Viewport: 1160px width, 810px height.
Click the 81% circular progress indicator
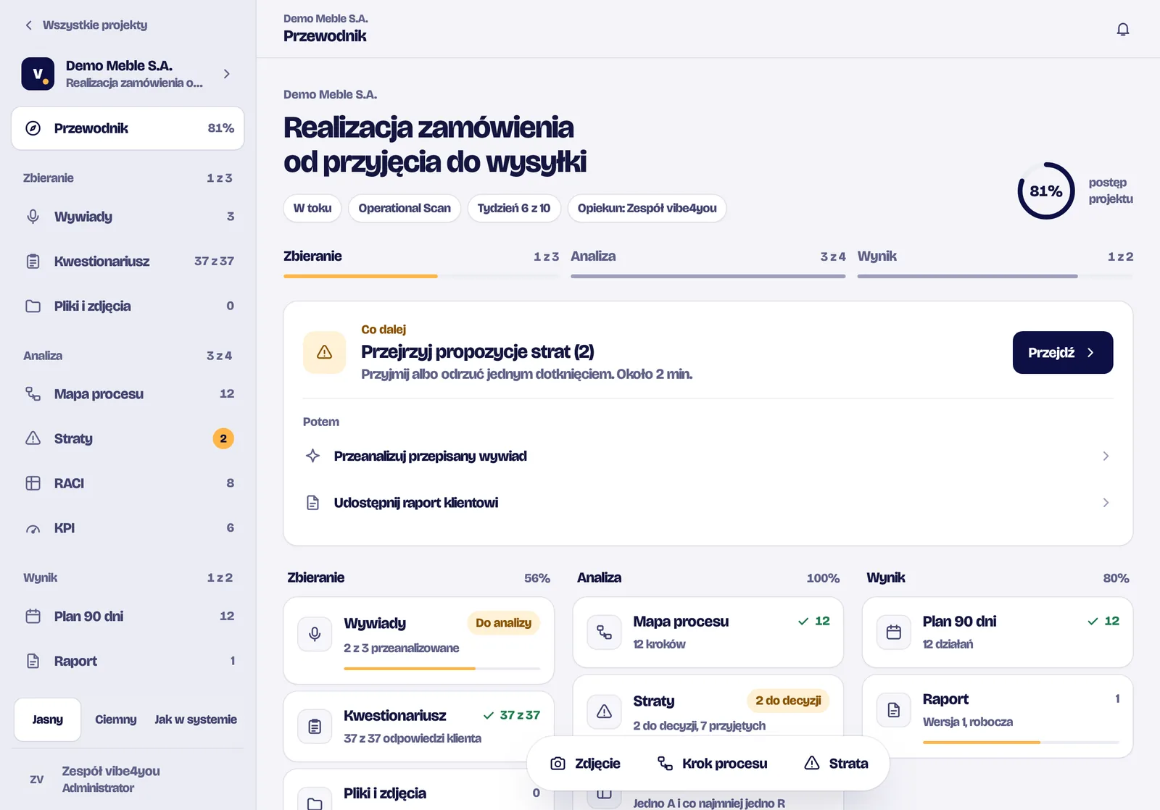click(1046, 191)
